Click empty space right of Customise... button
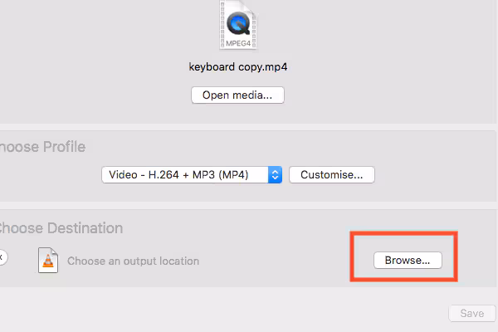The image size is (498, 332). pyautogui.click(x=432, y=175)
